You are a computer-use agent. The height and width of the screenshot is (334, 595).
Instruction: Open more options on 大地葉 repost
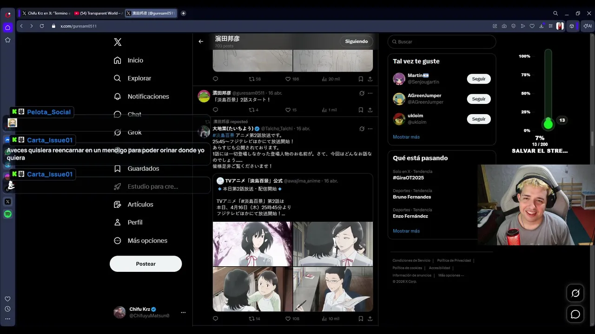coord(370,128)
